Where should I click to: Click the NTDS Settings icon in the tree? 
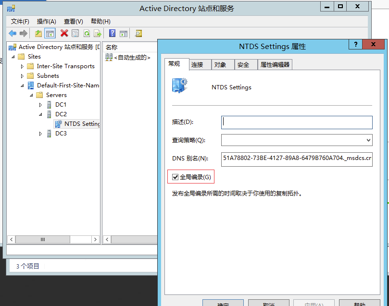59,123
